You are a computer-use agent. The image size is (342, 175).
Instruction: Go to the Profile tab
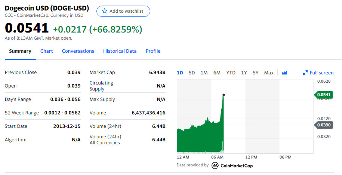point(153,51)
